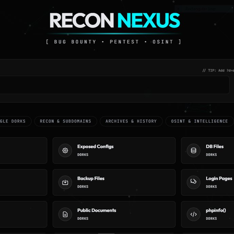The image size is (234, 234).
Task: Click the TIP text above the input
Action: 218,70
